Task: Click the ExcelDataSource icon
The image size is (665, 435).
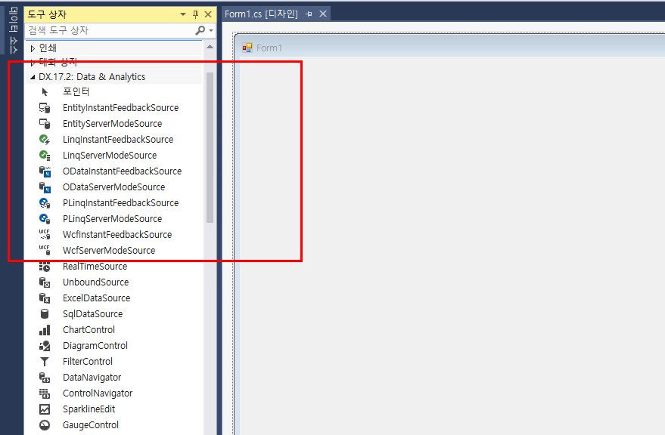Action: (45, 298)
